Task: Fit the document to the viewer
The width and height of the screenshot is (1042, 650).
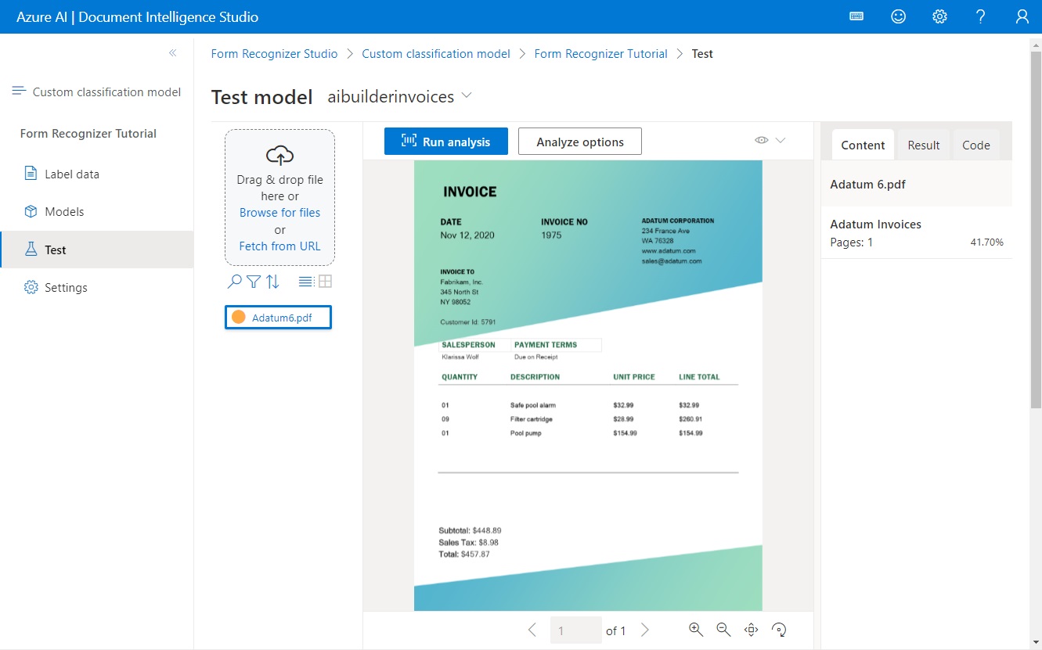Action: click(751, 629)
